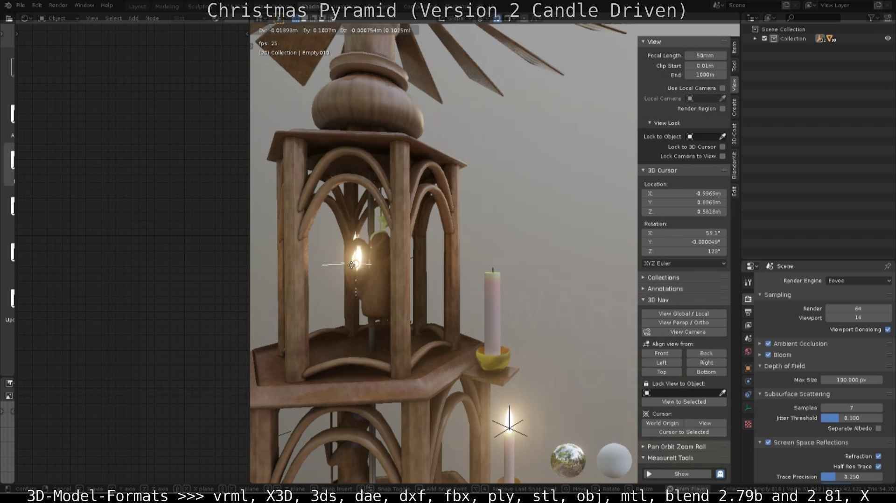
Task: Open the File menu
Action: [x=21, y=5]
